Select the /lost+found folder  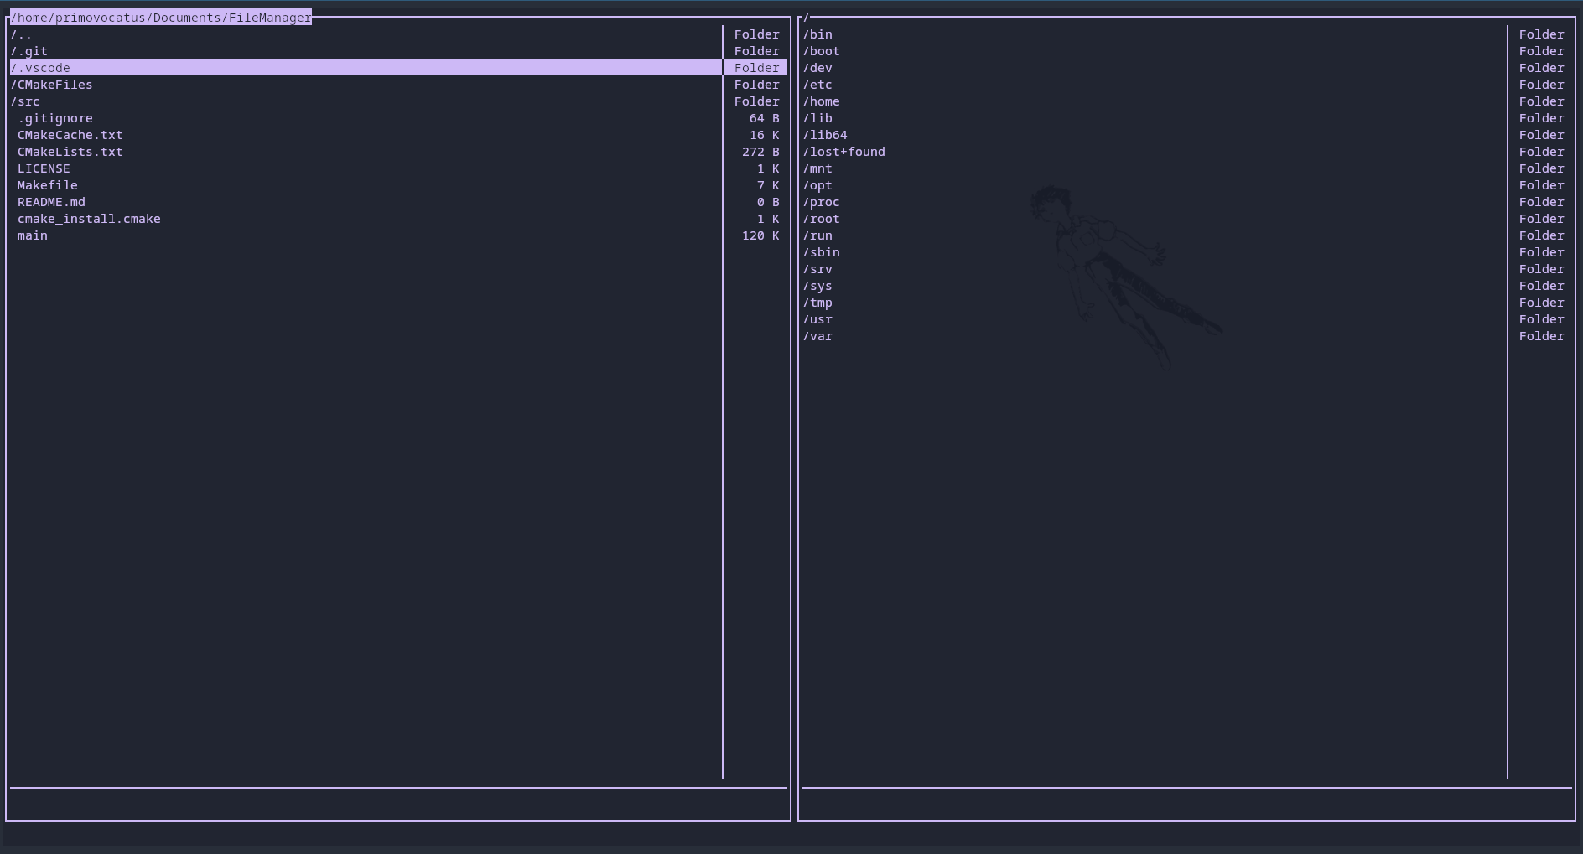click(844, 152)
